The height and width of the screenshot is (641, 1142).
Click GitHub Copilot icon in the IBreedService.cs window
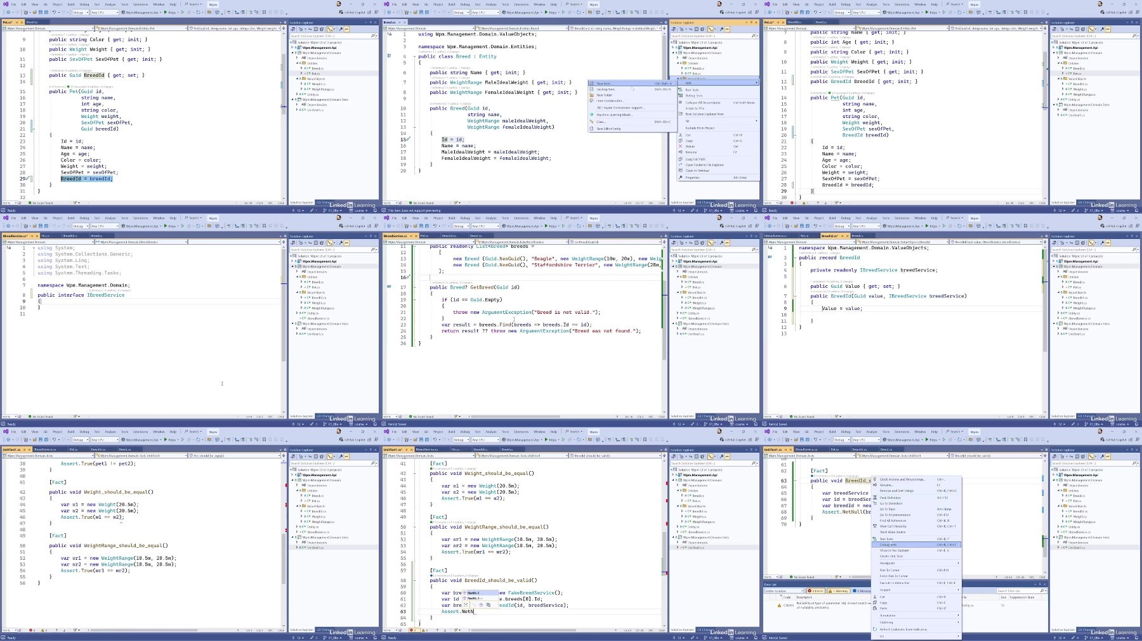(x=341, y=226)
